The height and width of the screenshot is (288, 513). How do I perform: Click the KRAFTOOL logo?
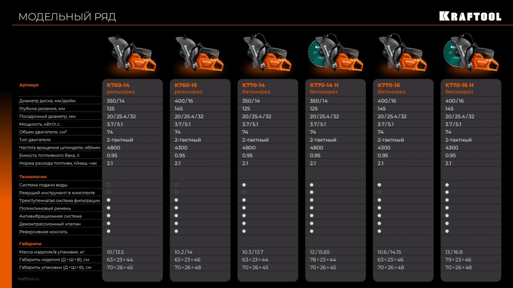[470, 17]
